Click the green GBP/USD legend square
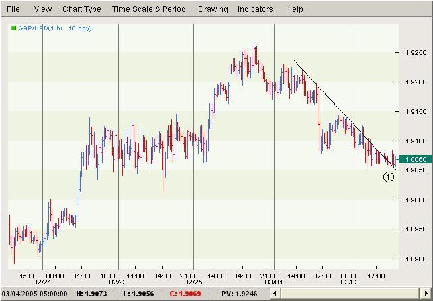The height and width of the screenshot is (301, 433). (x=13, y=28)
